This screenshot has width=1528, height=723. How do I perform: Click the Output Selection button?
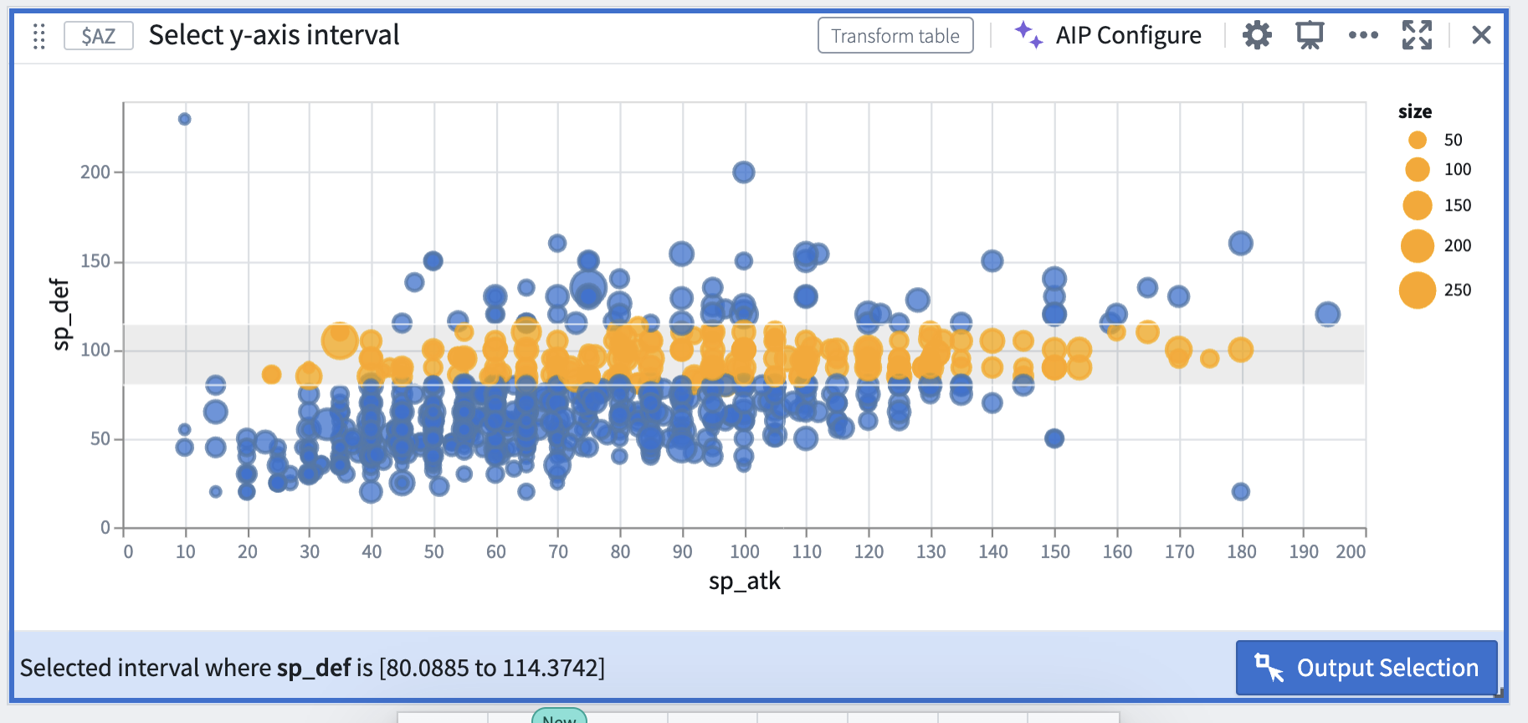pos(1366,667)
